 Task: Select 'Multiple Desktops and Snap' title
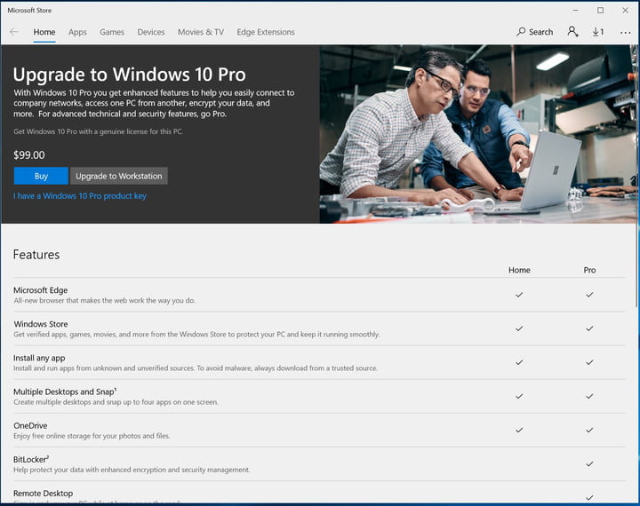(x=65, y=391)
